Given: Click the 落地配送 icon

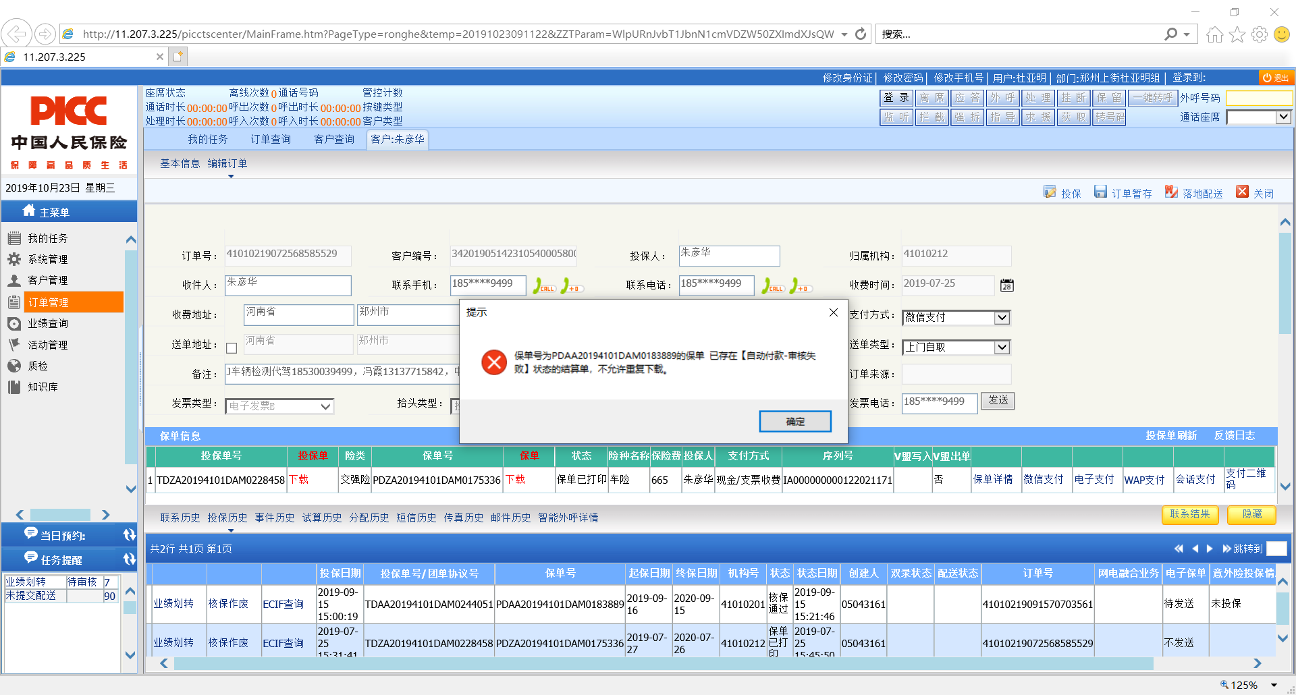Looking at the screenshot, I should coord(1171,192).
